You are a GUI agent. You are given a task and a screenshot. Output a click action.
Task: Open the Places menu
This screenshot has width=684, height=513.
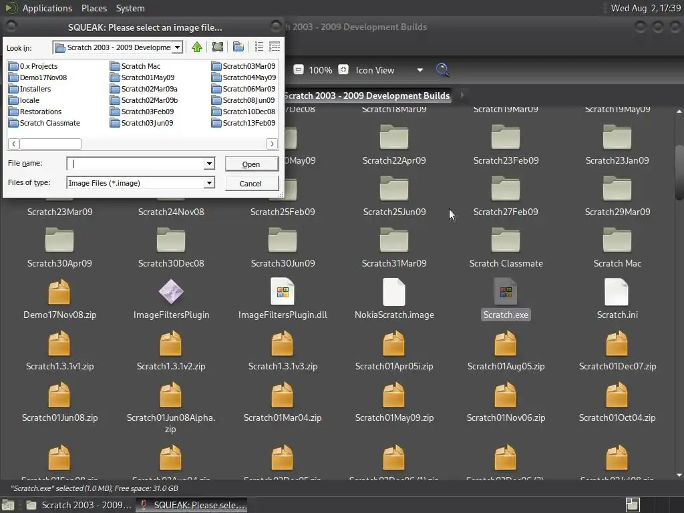[94, 8]
